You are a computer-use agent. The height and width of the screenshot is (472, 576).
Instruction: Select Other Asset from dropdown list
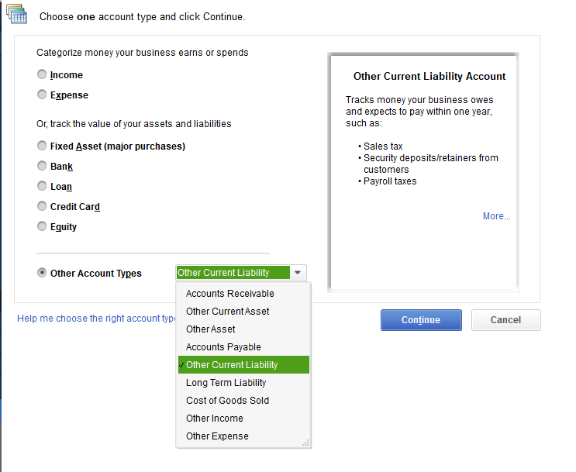point(211,329)
